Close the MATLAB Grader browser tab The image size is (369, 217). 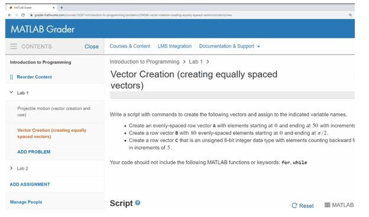(x=54, y=8)
